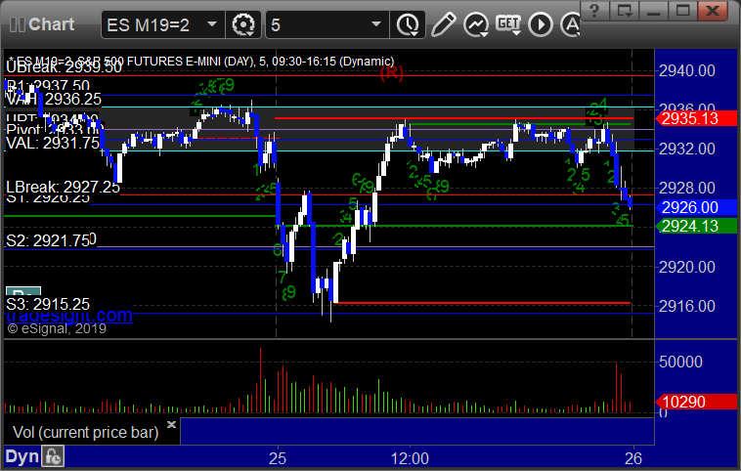
Task: Open the symbol dropdown arrow beside ES M19=2
Action: pos(212,24)
